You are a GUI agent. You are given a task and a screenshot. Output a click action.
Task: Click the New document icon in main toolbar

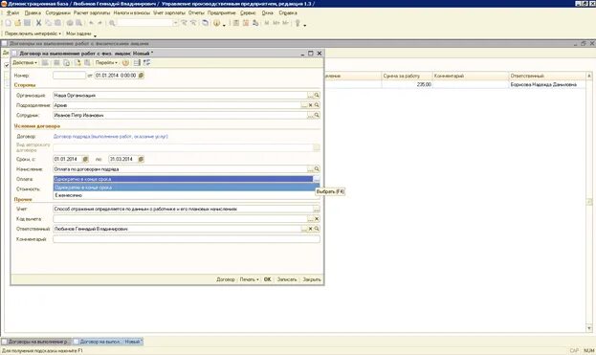pos(8,23)
